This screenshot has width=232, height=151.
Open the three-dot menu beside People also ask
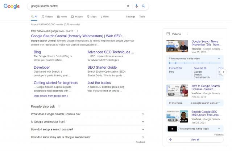(x=59, y=107)
